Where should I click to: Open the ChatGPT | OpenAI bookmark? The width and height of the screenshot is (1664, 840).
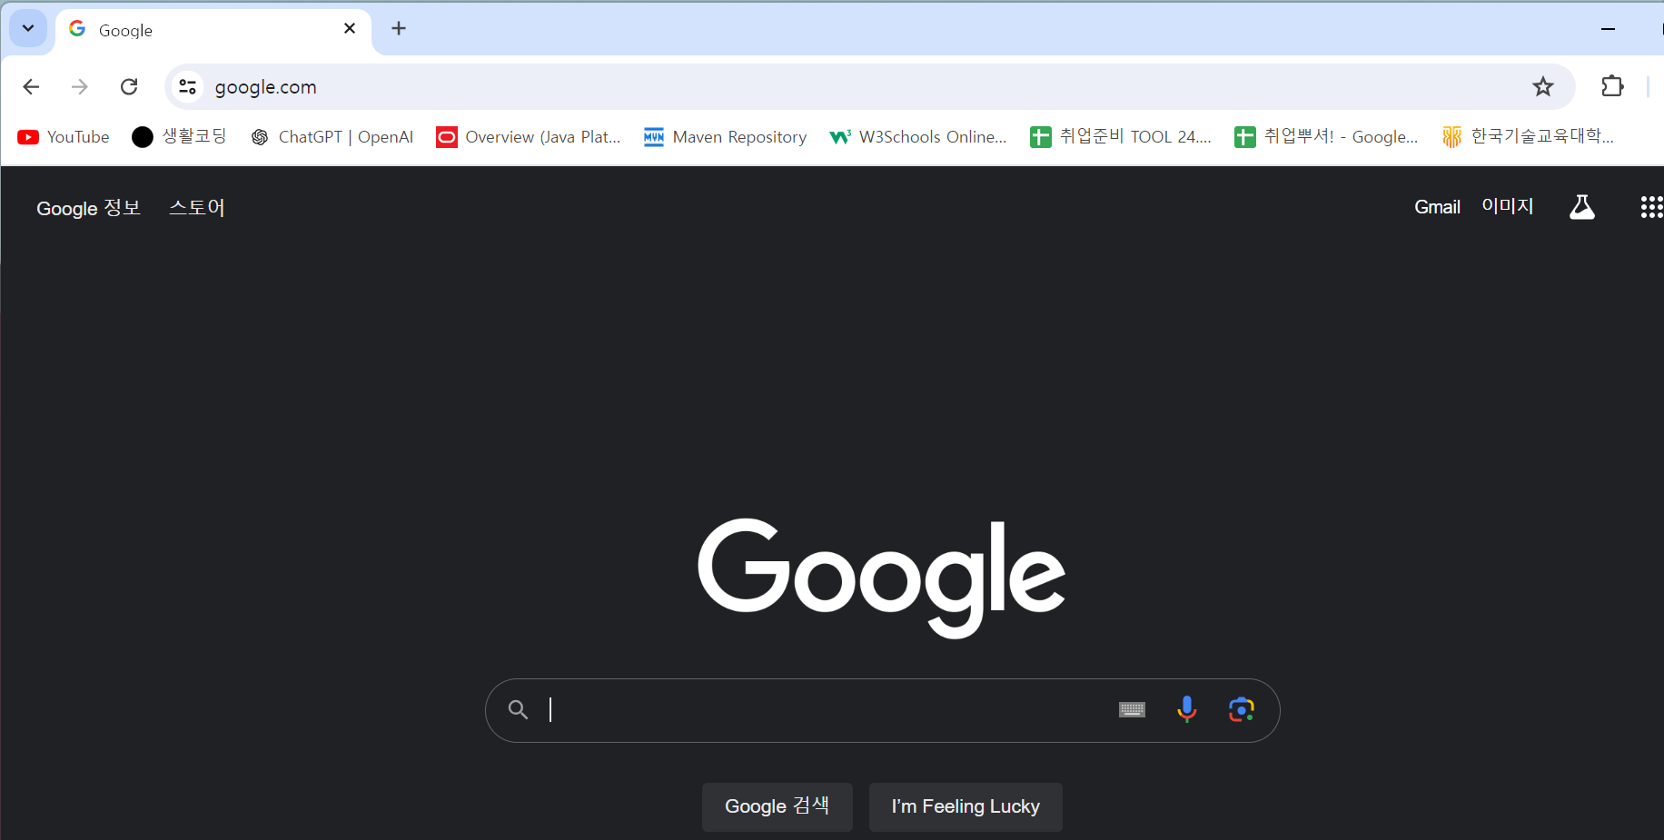(332, 137)
